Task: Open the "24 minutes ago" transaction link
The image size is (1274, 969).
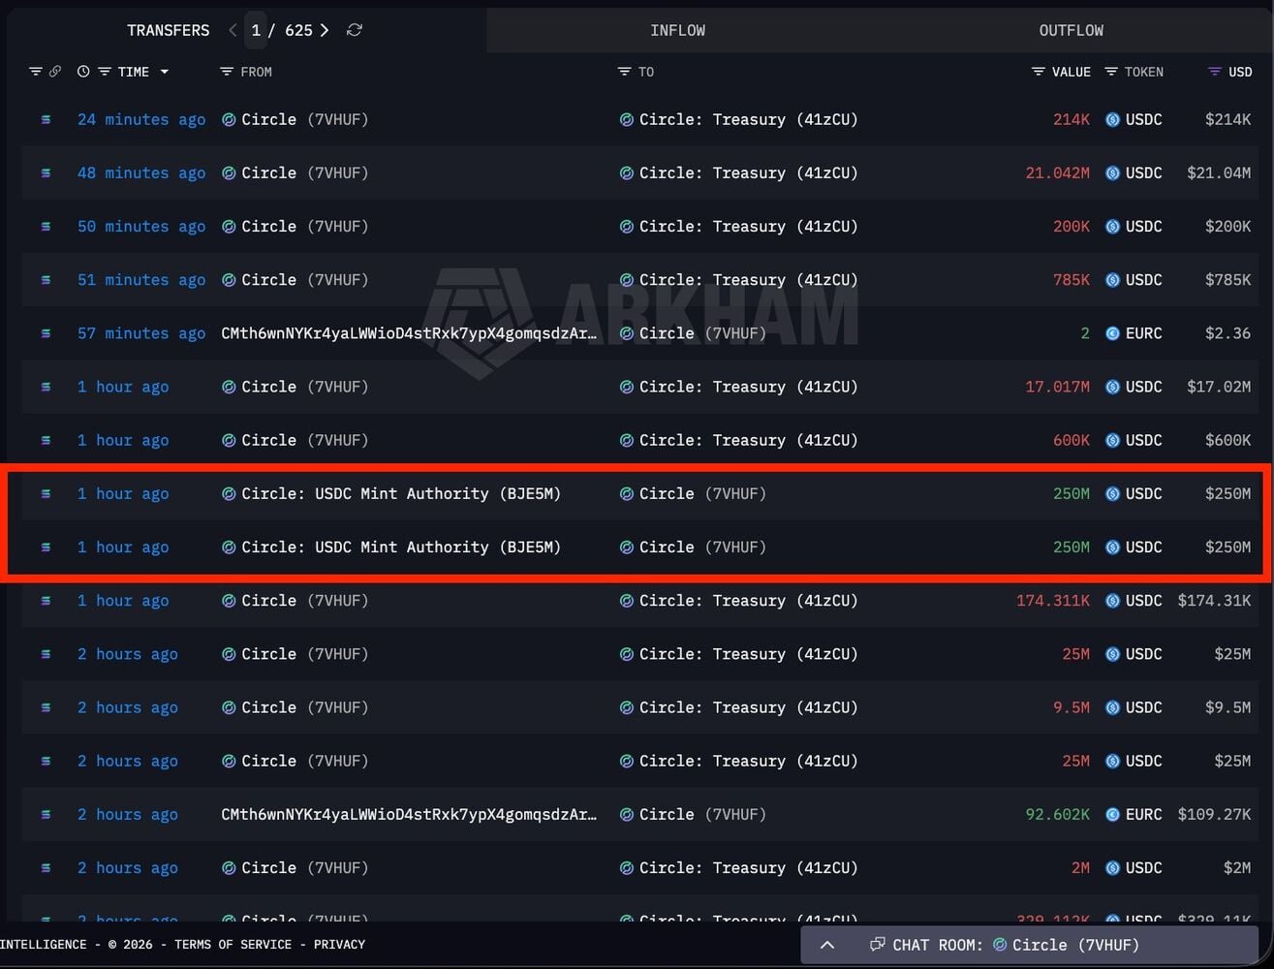Action: (x=141, y=119)
